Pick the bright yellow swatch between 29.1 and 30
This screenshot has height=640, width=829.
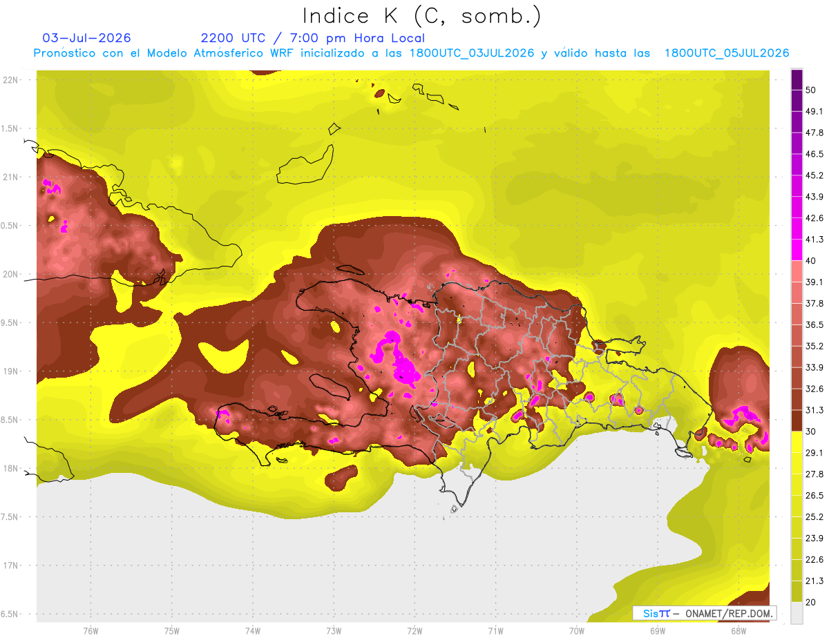point(797,443)
